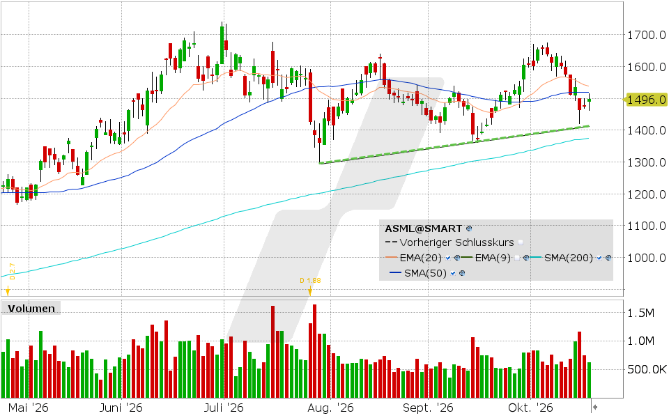Screen dimensions: 669x418
Task: Click the Mai '26 date axis label
Action: click(29, 408)
